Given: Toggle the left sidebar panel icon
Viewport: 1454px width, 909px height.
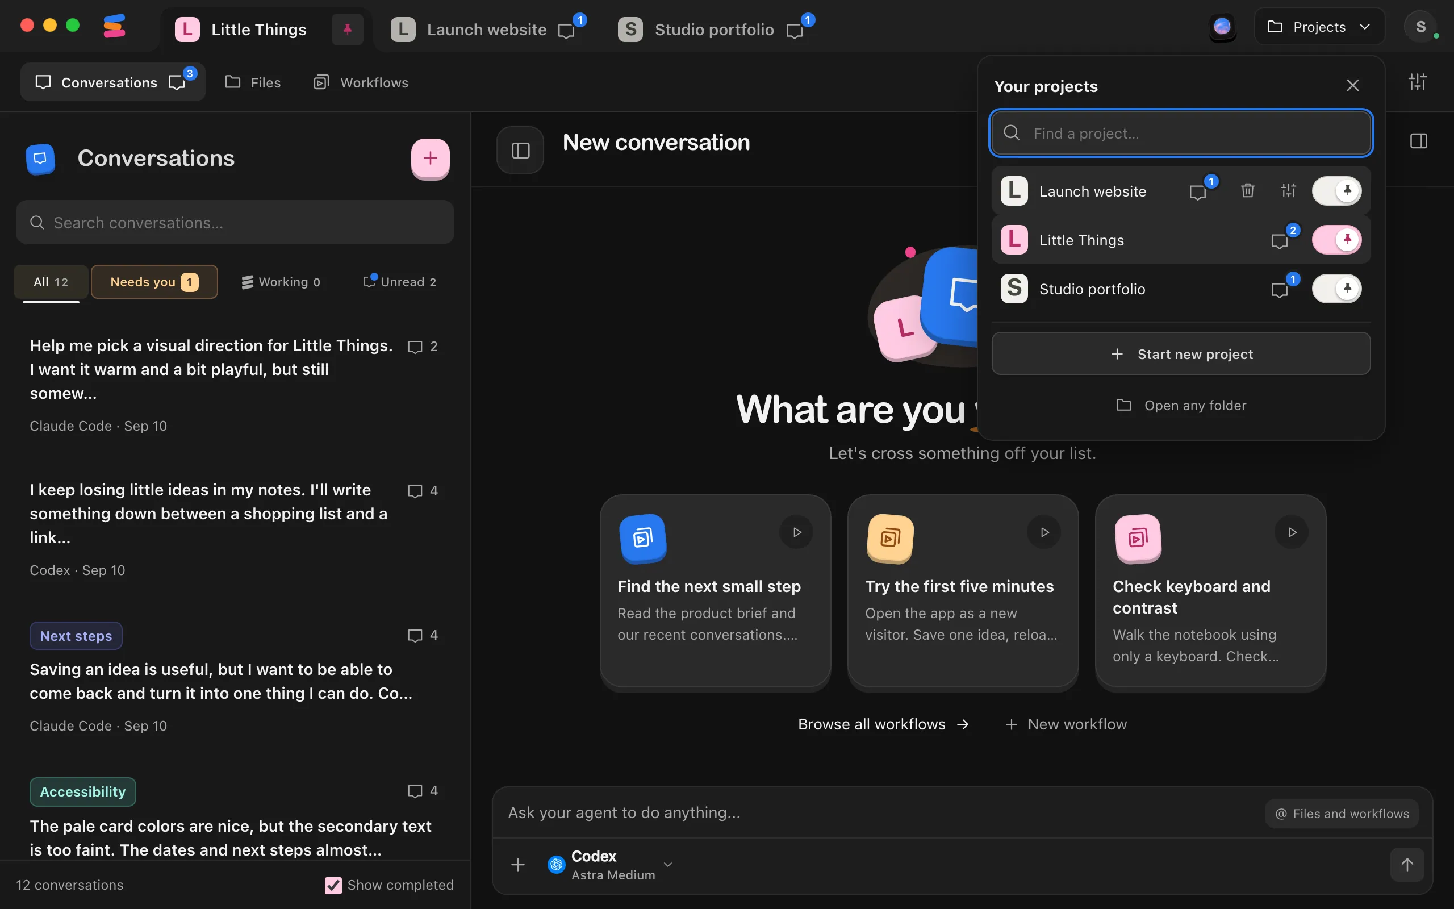Looking at the screenshot, I should [520, 151].
